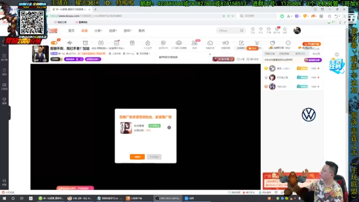Click the waveform pulse icon in streamer toolbar
Screen dimensions: 359x202
(70, 43)
